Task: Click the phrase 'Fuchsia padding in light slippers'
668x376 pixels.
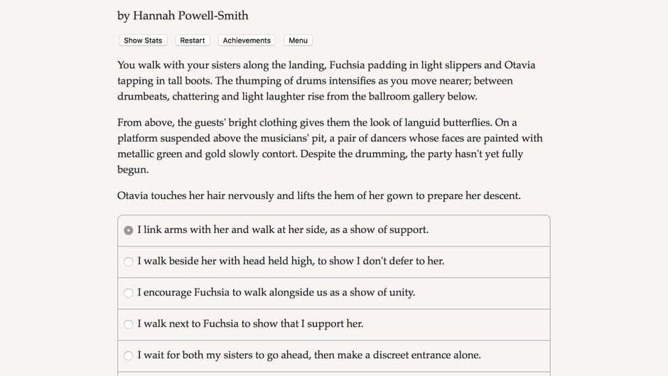Action: [359, 65]
